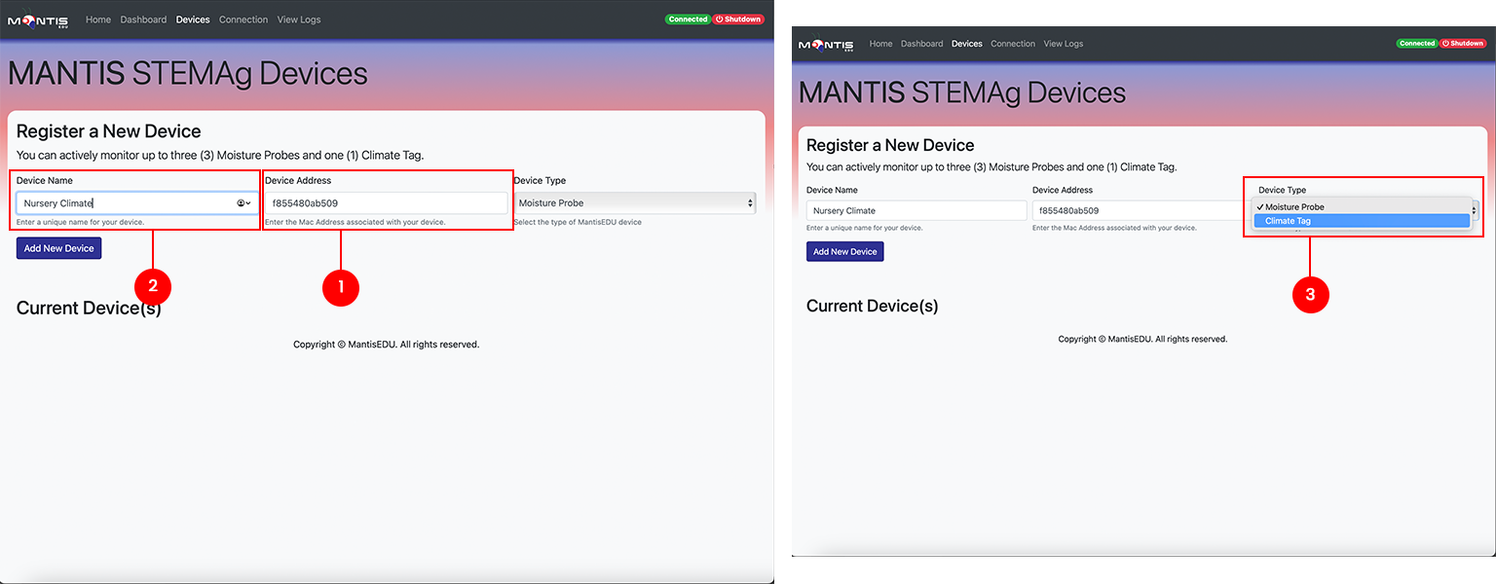The height and width of the screenshot is (584, 1496).
Task: Click autofill icon inside left Device Name field
Action: 243,203
